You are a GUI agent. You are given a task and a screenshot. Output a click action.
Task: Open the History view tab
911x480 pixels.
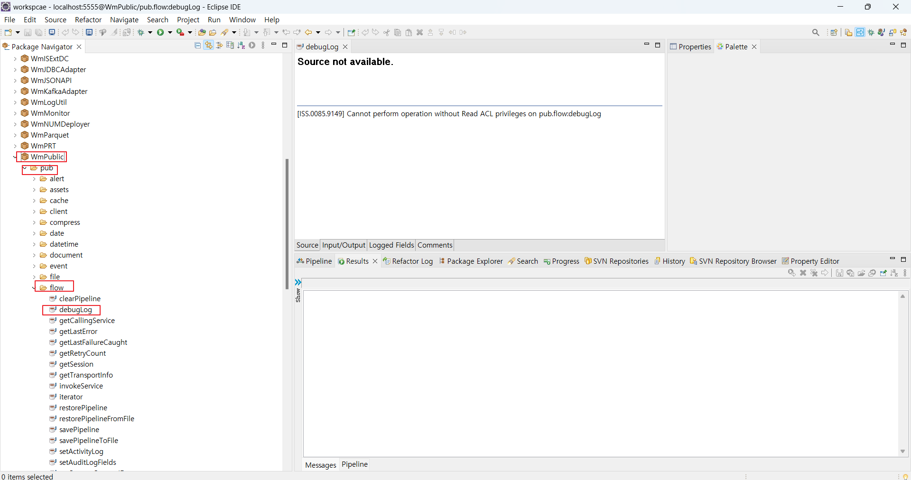click(669, 261)
